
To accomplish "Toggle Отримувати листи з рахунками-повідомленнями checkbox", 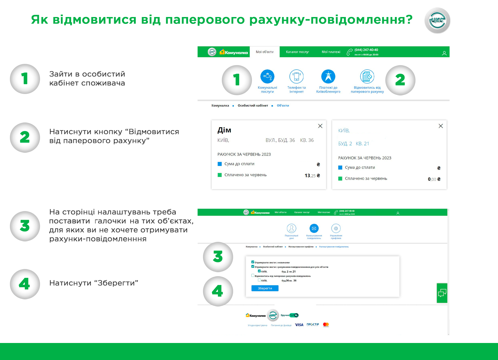I will pos(253,267).
